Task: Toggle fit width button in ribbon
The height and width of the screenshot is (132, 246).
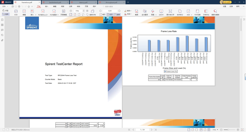Action: click(79, 15)
